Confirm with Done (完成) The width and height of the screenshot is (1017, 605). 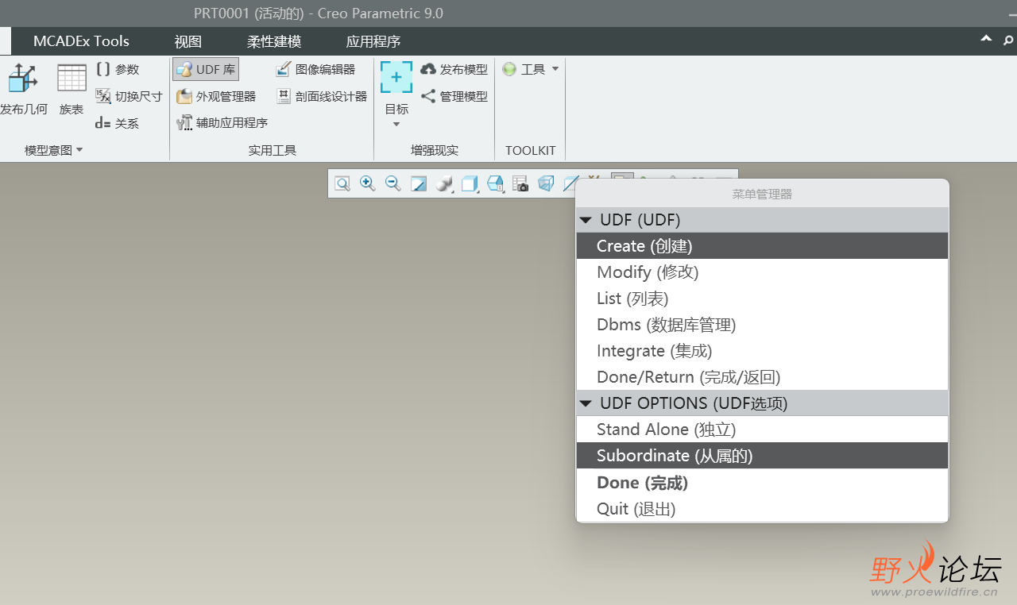763,483
